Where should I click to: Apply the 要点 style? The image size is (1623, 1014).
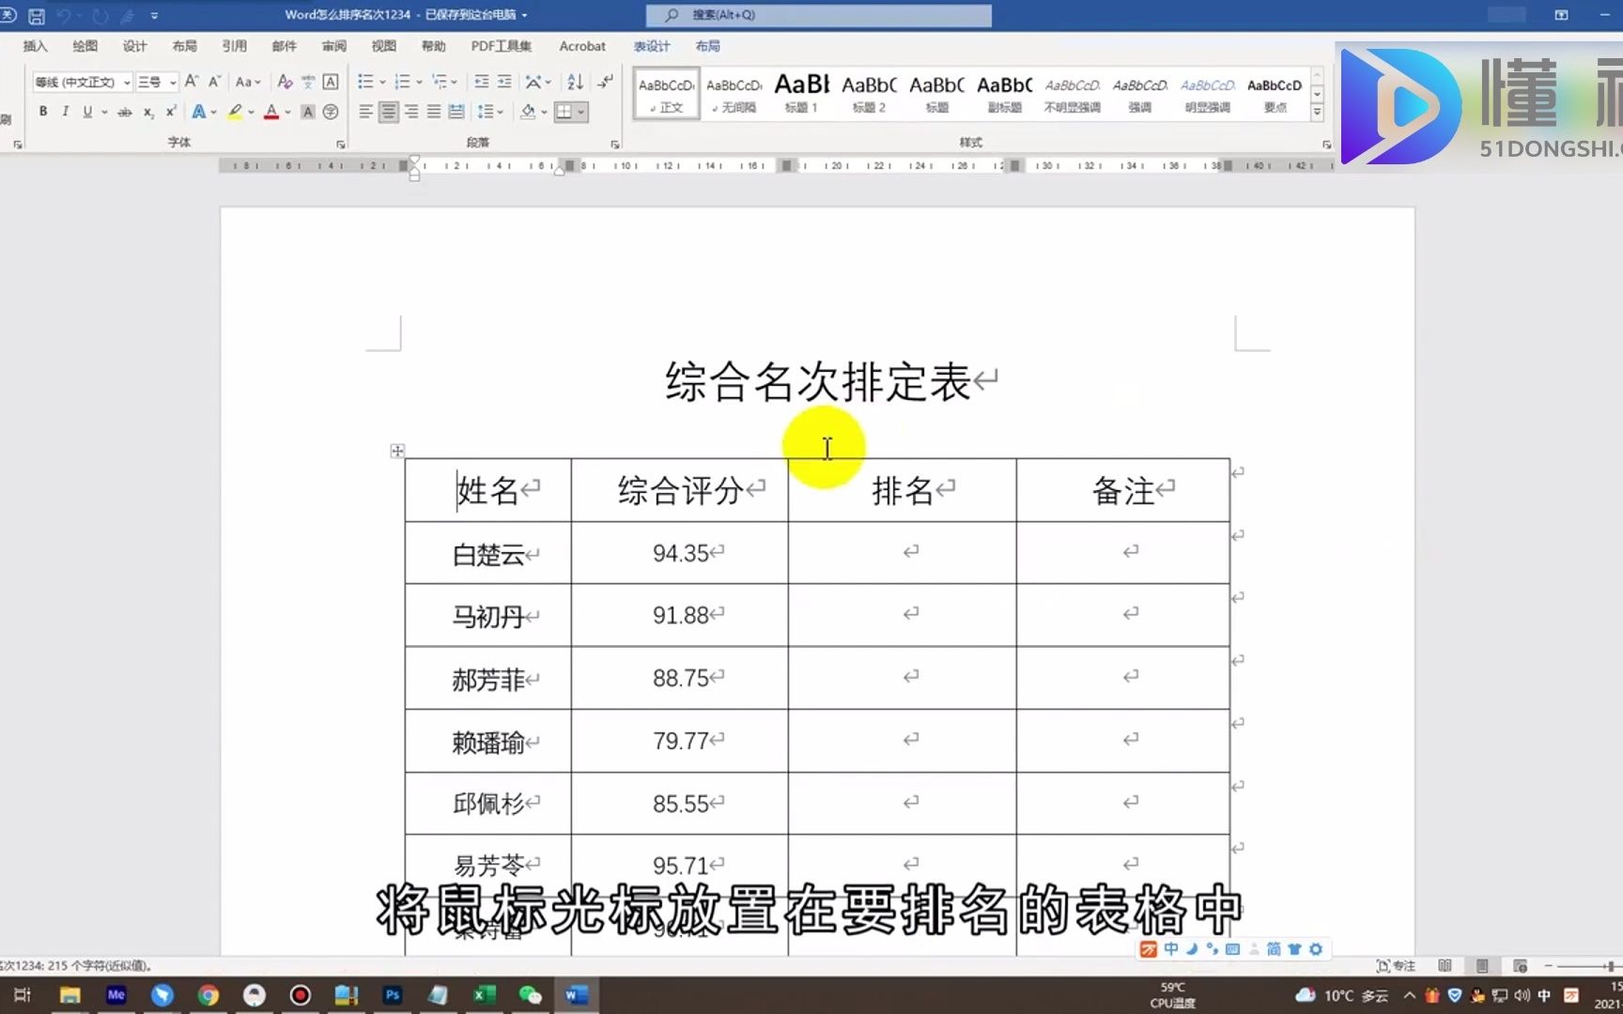click(1275, 94)
